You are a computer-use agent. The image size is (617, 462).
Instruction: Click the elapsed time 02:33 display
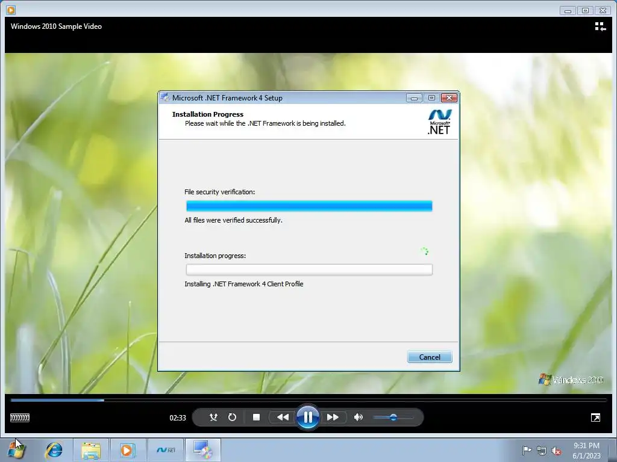point(178,418)
